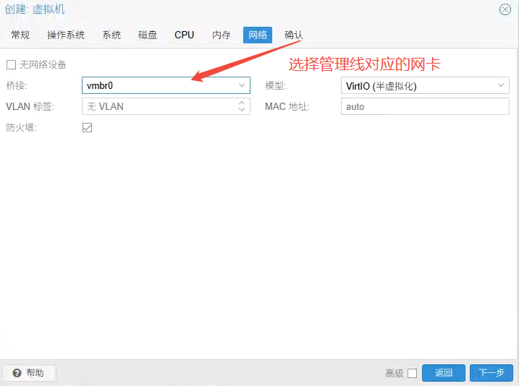
Task: Jump to the 确认 tab
Action: point(294,35)
